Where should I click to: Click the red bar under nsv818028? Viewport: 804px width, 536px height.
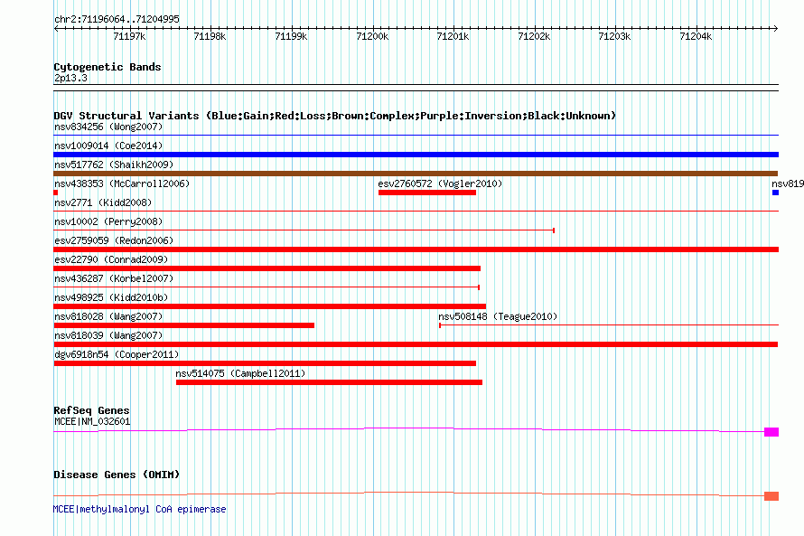[x=183, y=325]
